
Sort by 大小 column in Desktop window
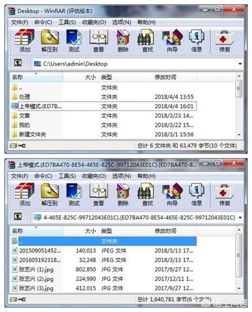pos(81,77)
